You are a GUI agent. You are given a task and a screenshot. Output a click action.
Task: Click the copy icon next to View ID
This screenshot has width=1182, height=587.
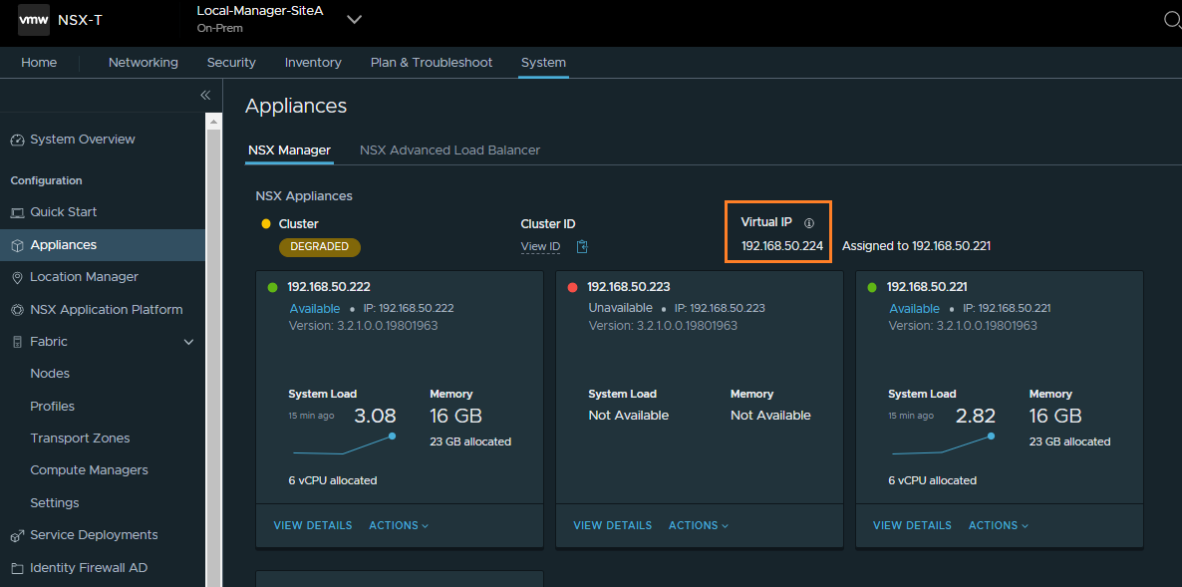pos(581,245)
